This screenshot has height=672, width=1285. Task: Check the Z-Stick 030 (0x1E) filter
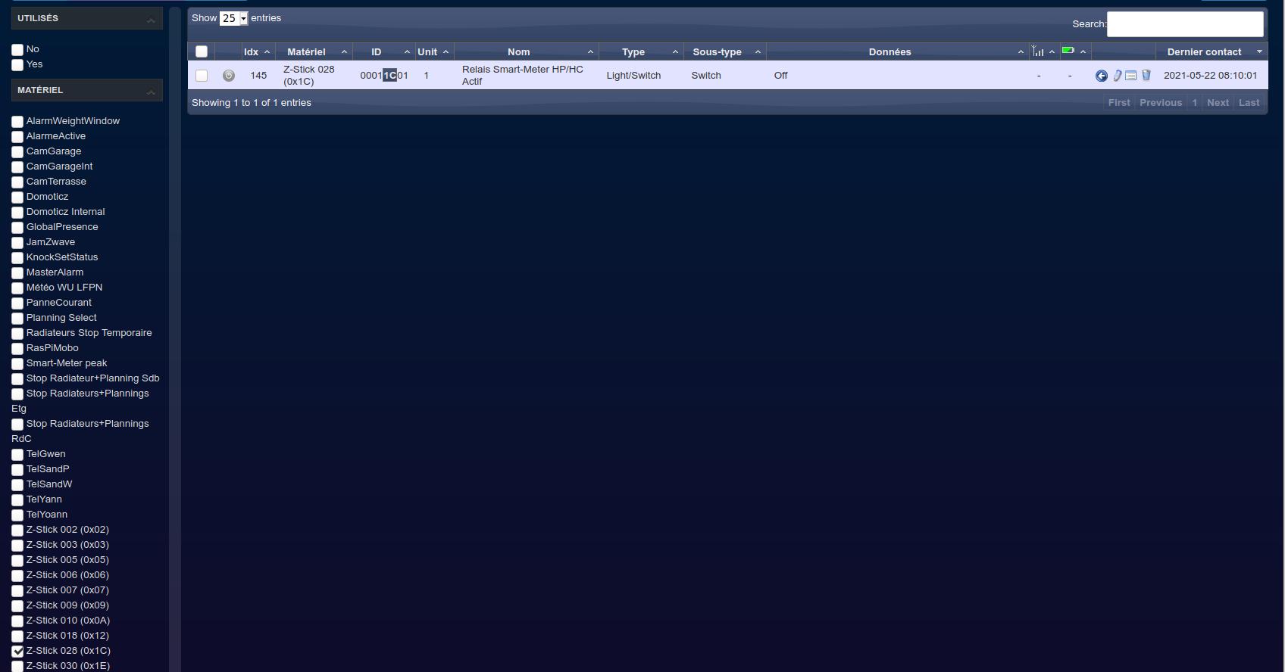tap(17, 667)
